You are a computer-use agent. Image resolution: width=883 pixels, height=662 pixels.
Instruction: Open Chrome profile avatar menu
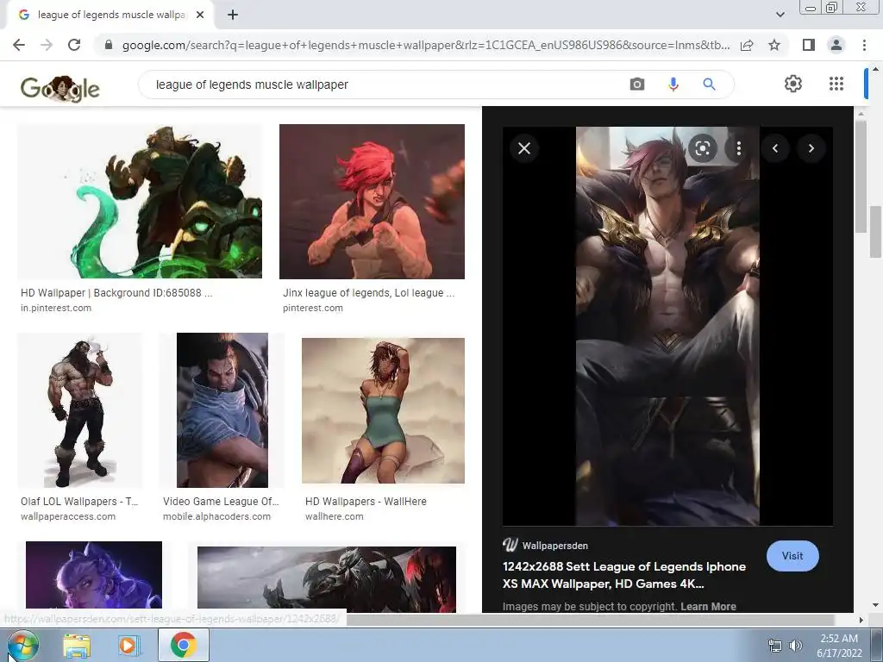[836, 45]
